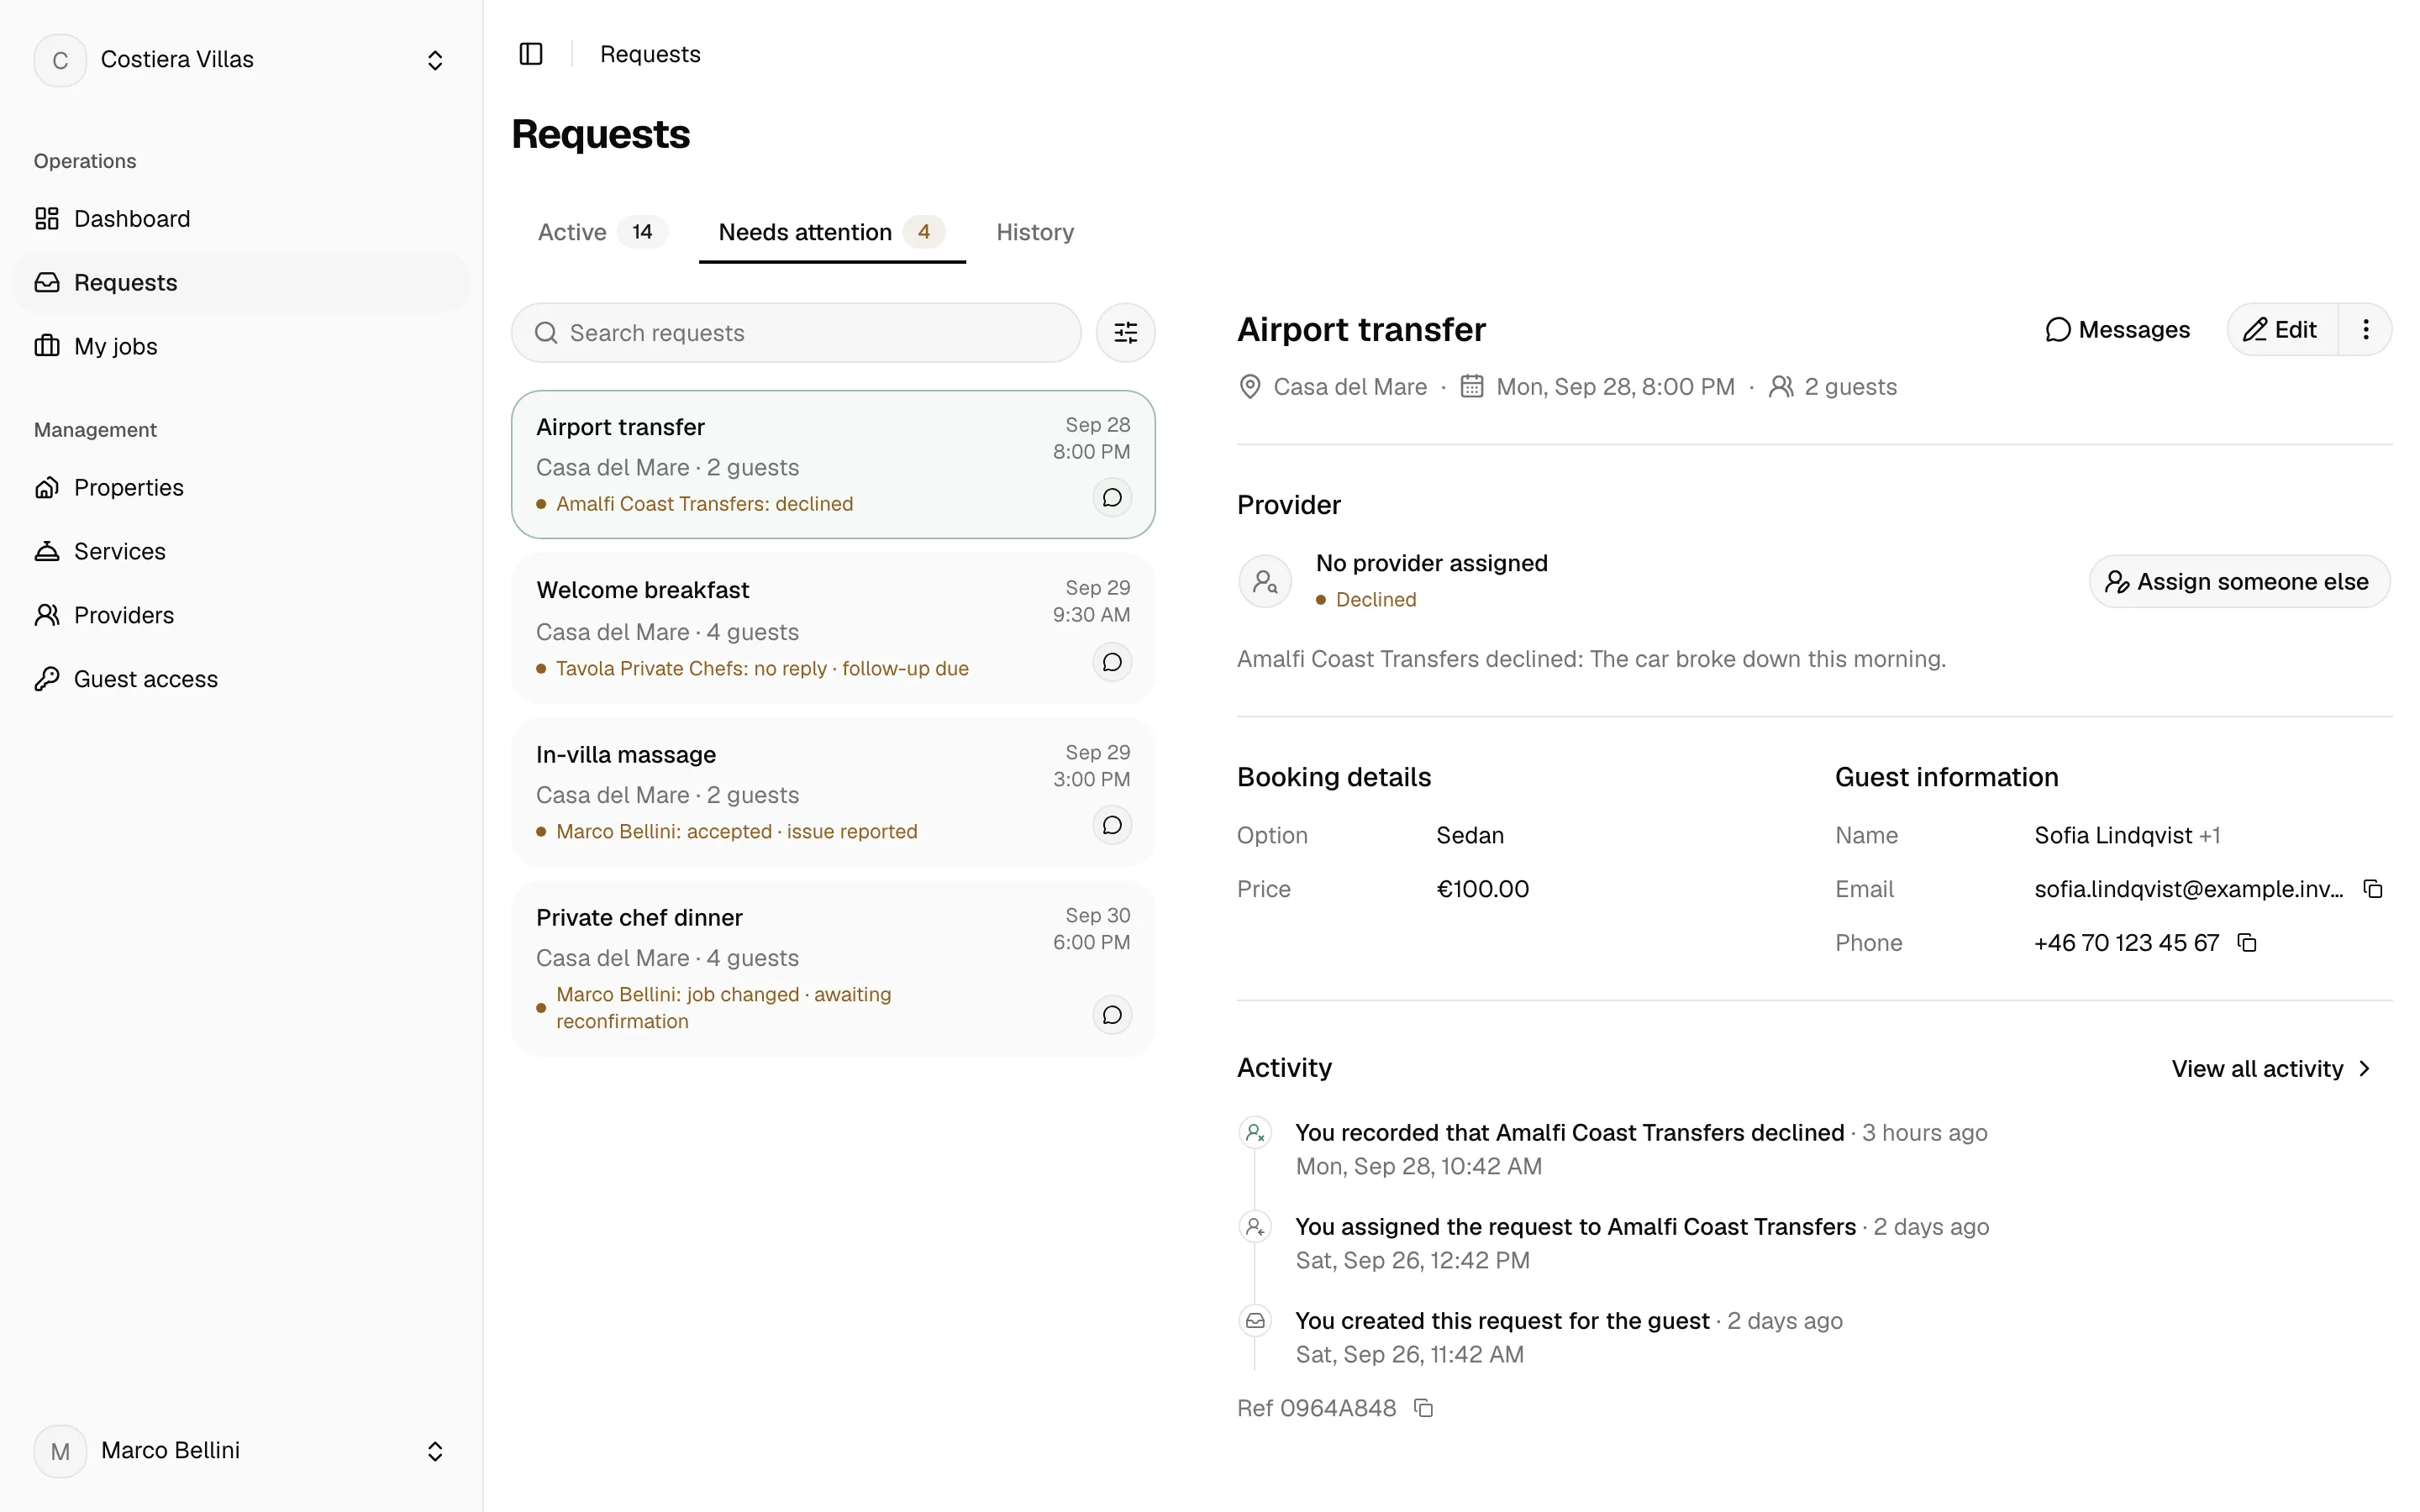2420x1512 pixels.
Task: Click the Edit button
Action: pos(2282,330)
